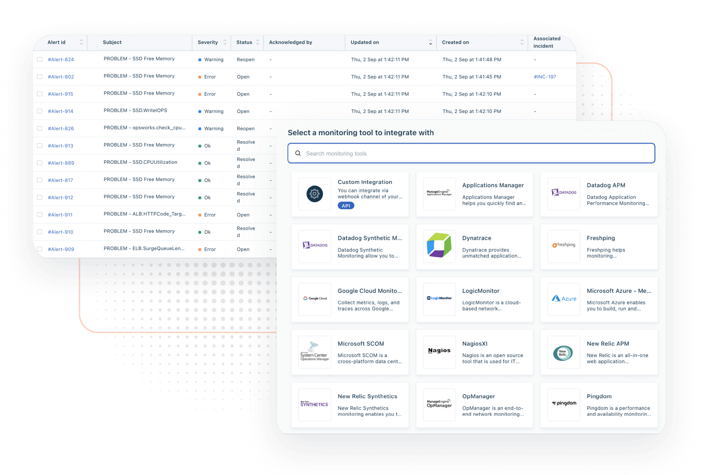Screen dimensions: 724x475
Task: Select checkbox for #Alert-909
Action: 40,249
